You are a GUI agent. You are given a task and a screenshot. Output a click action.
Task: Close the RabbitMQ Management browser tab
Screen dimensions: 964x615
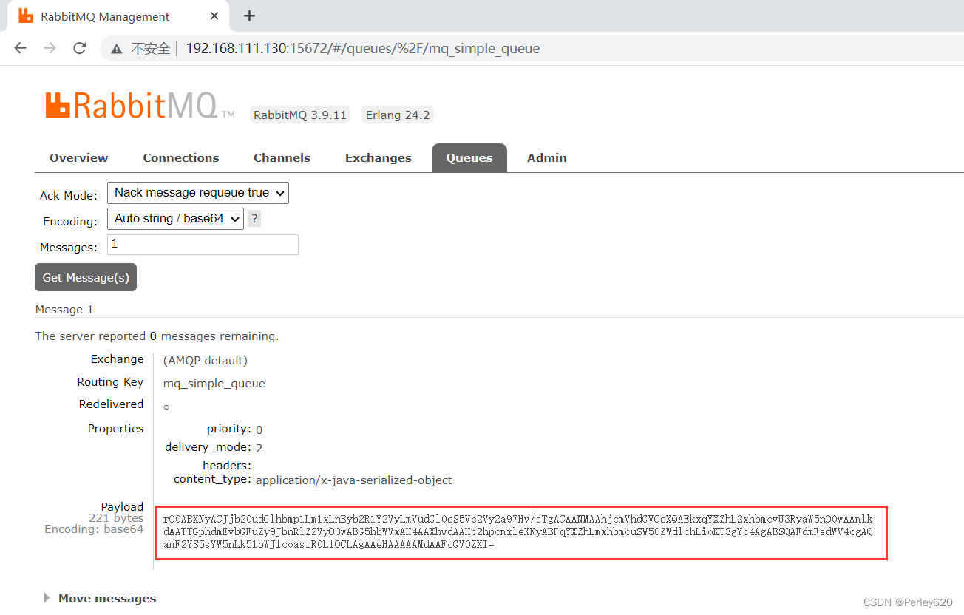click(214, 16)
